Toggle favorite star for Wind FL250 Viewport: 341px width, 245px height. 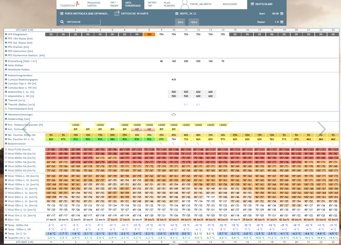point(6,150)
